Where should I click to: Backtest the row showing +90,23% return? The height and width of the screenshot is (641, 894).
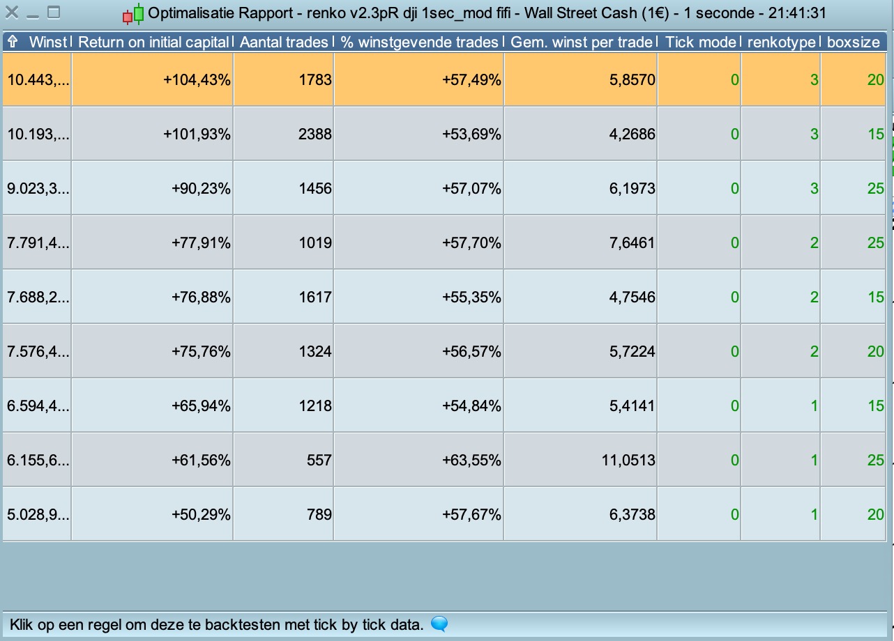[444, 188]
